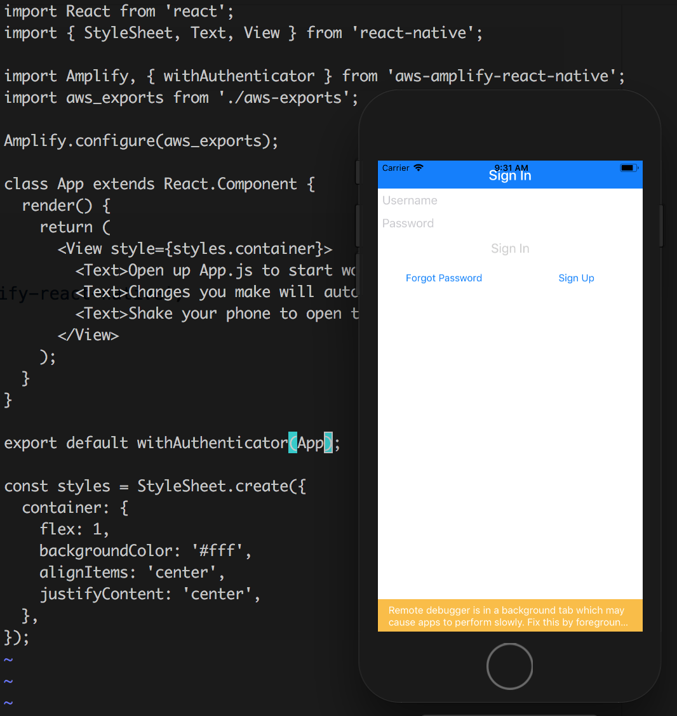Click the battery status icon
This screenshot has width=677, height=716.
(629, 168)
